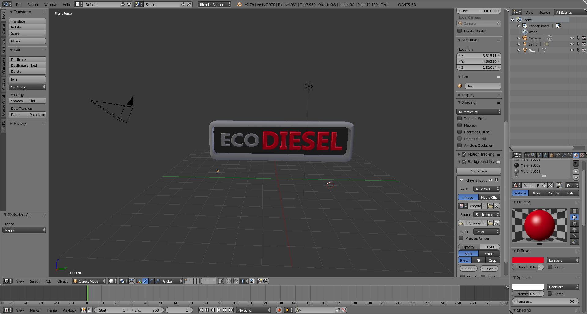Open the World properties tab icon
The image size is (587, 314).
coord(545,155)
